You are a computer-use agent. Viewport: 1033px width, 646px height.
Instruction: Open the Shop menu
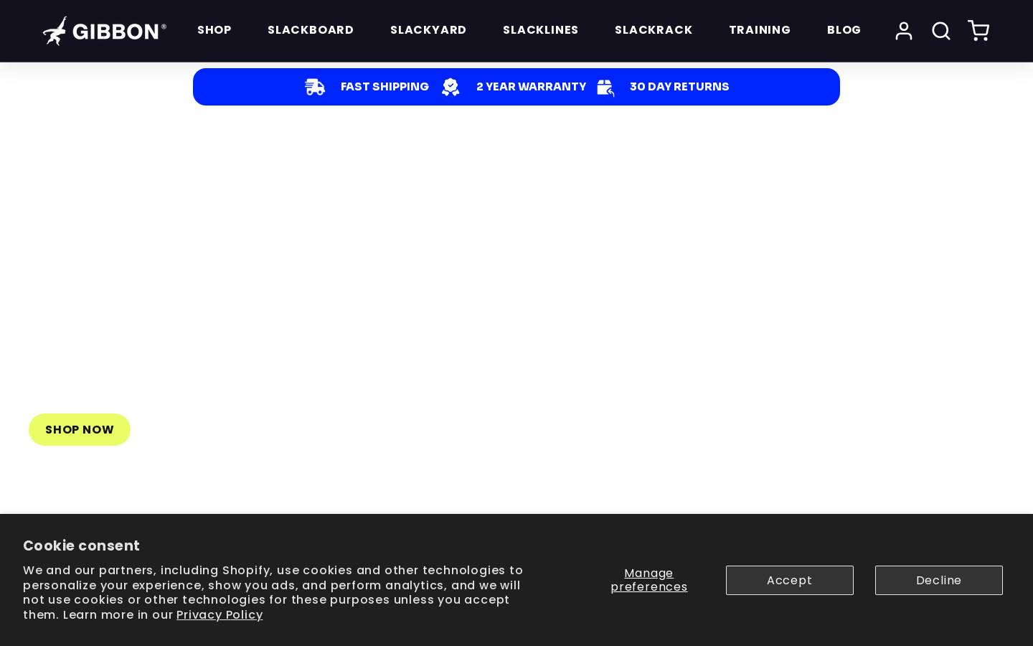[214, 30]
